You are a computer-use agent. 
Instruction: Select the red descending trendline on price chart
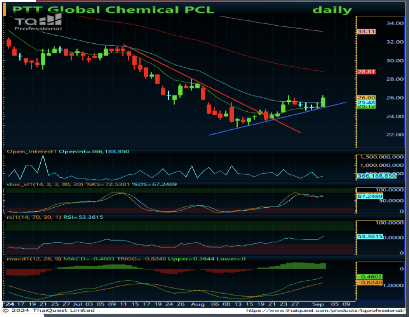[211, 89]
